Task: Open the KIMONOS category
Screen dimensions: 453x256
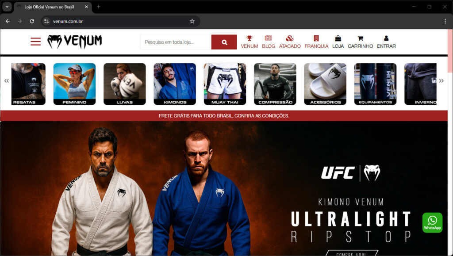Action: (x=175, y=84)
